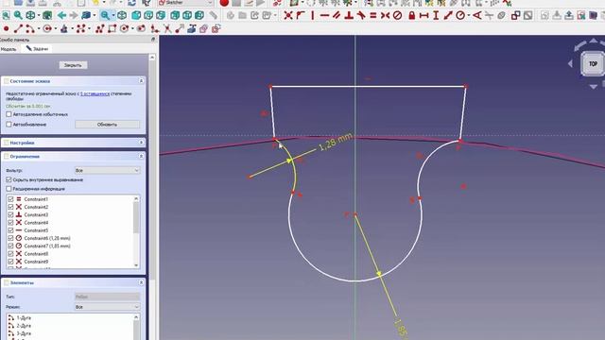This screenshot has width=605, height=340.
Task: Uncheck Constraint6 (1,28 mm) checkbox
Action: tap(10, 238)
